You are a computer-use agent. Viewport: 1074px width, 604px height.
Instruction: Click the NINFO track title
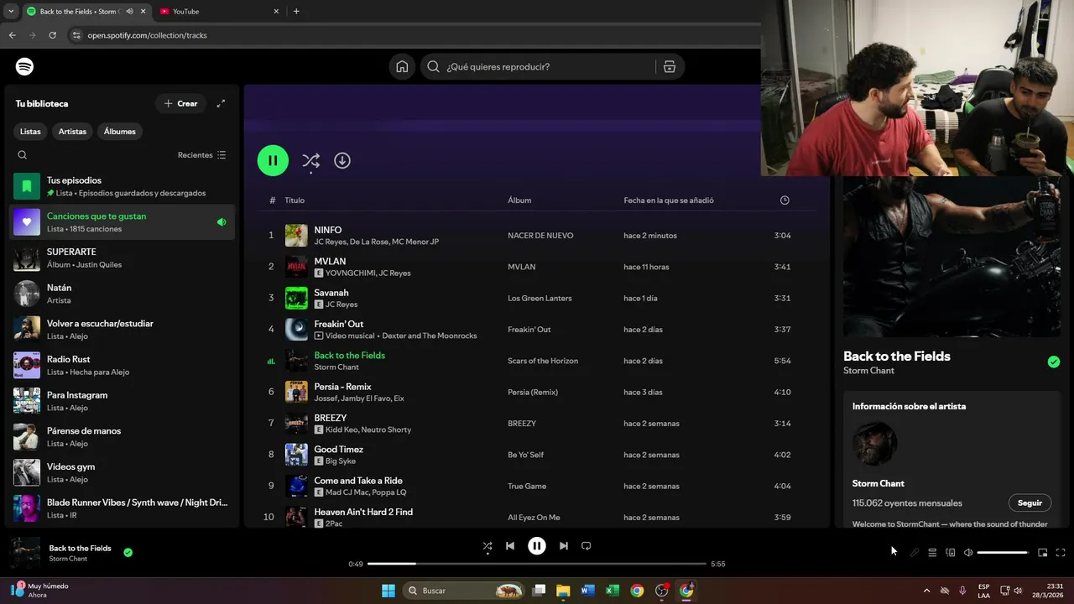click(328, 230)
